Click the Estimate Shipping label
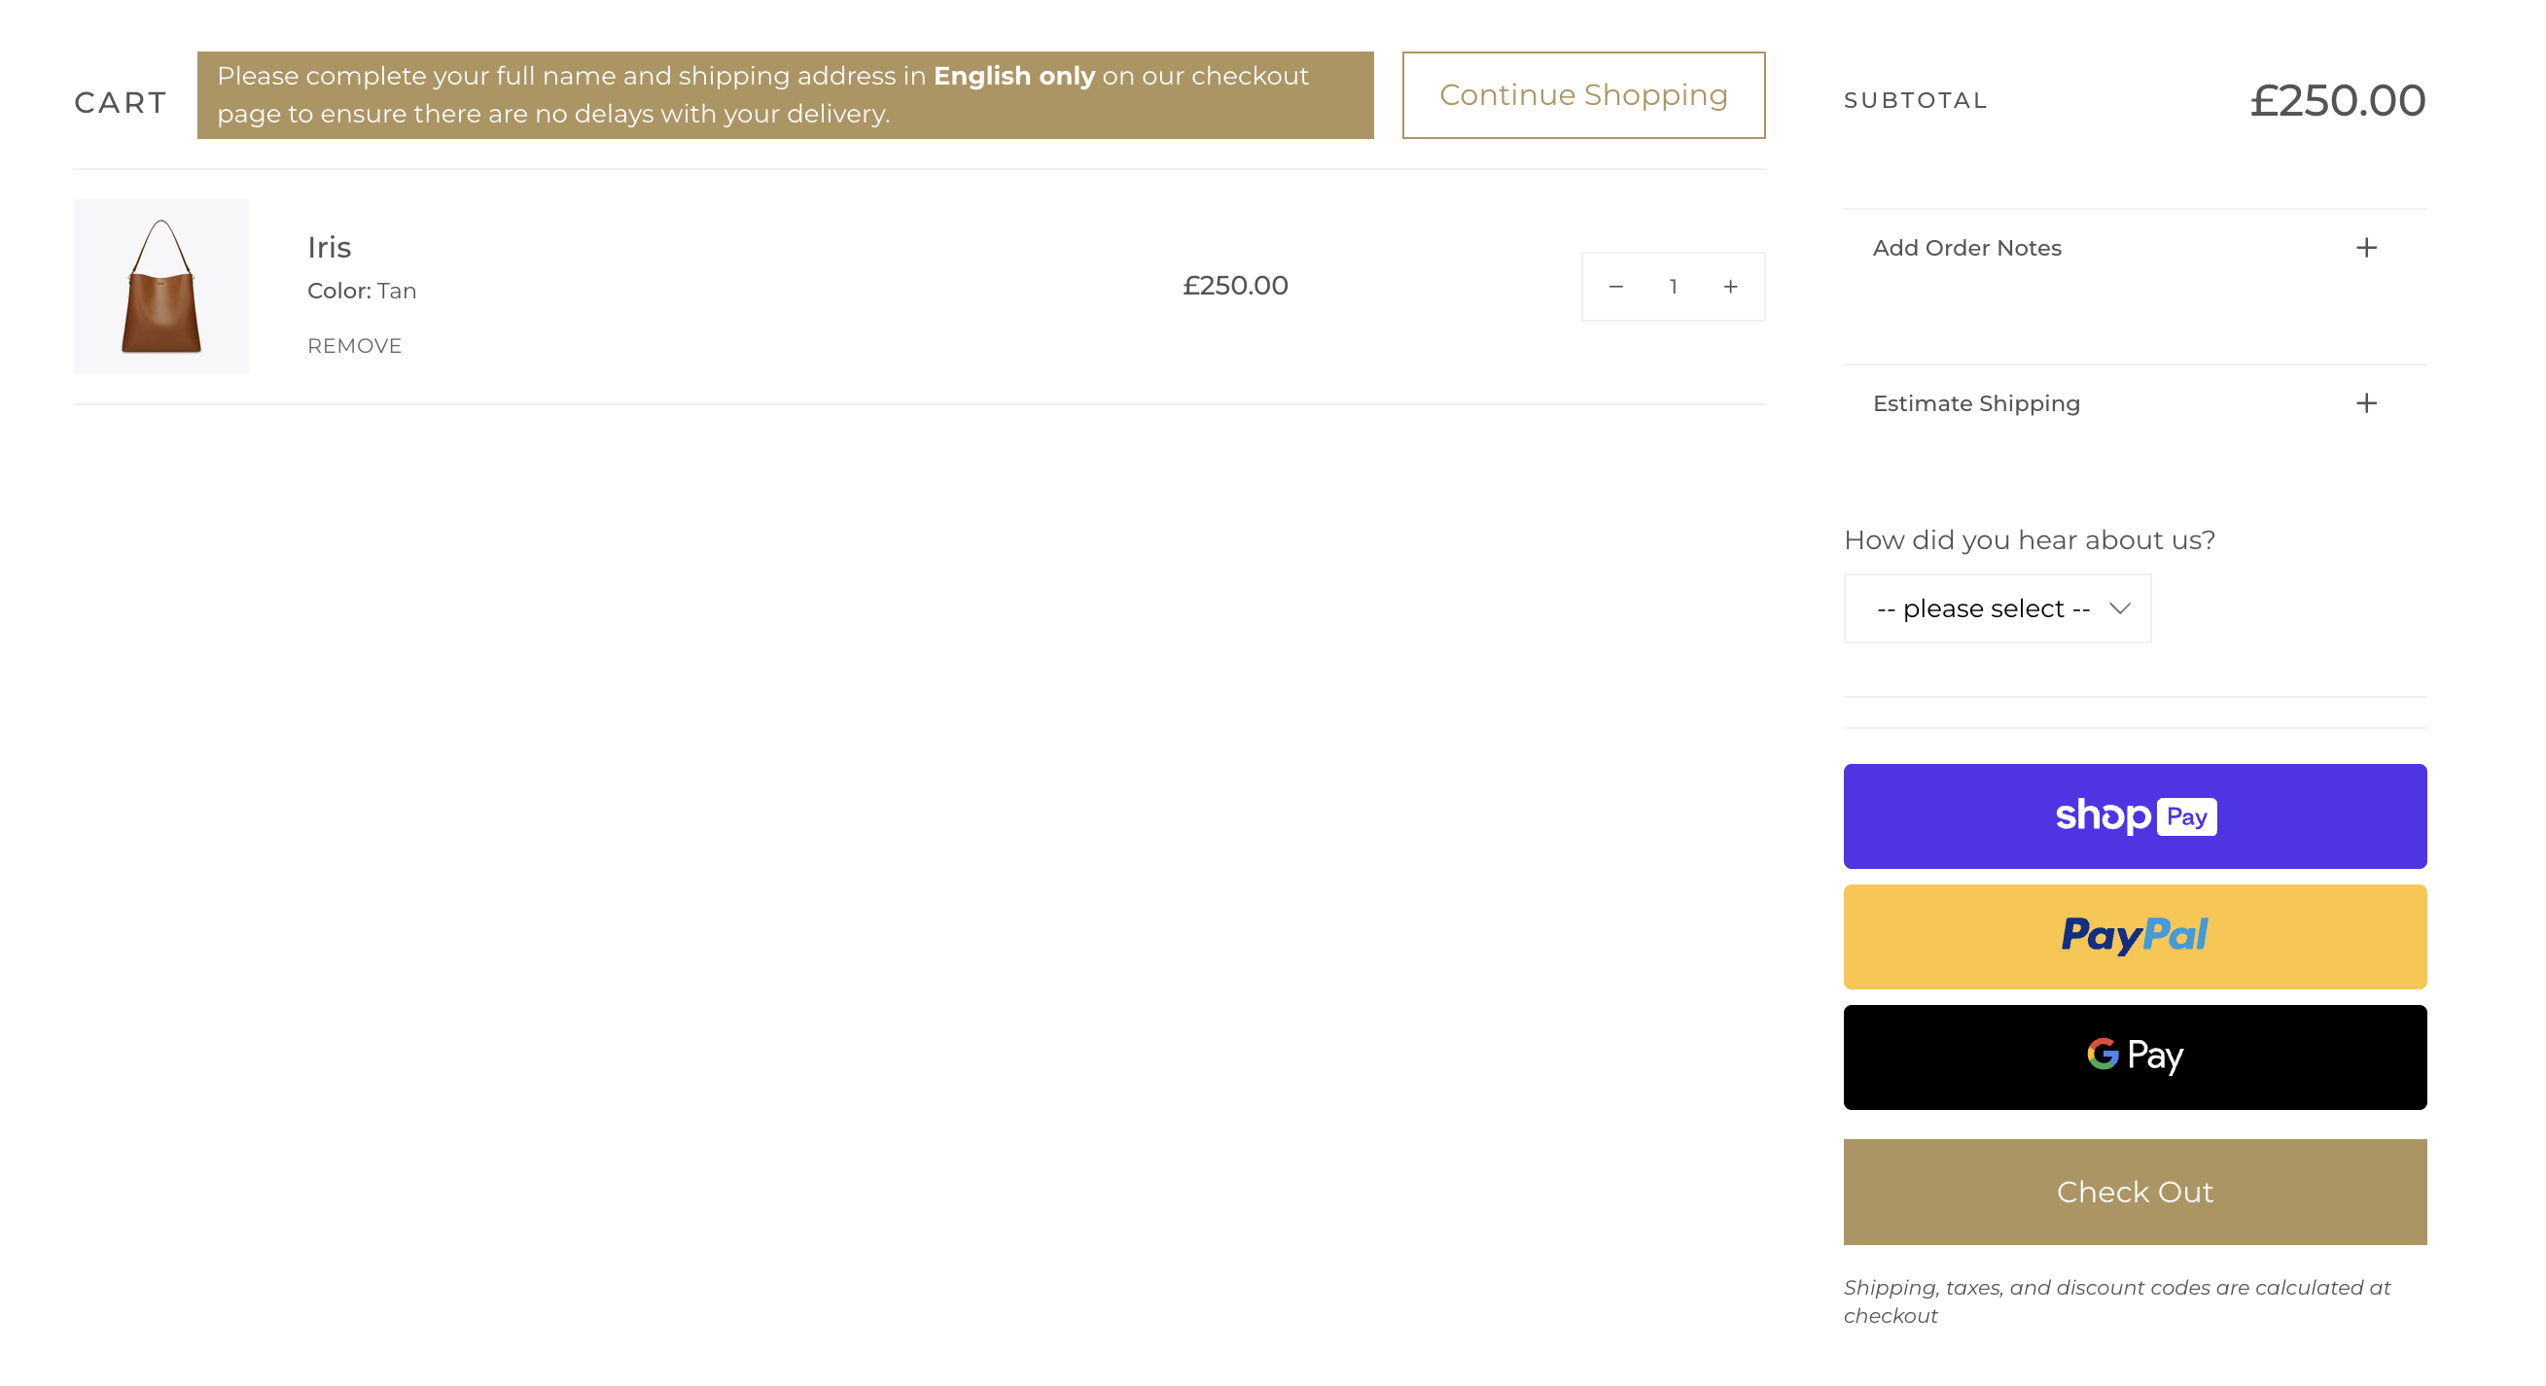Screen dimensions: 2546x1386 pyautogui.click(x=1976, y=403)
